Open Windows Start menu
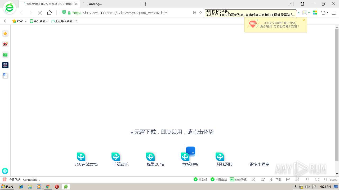Viewport: 339px width, 190px height. 7,186
